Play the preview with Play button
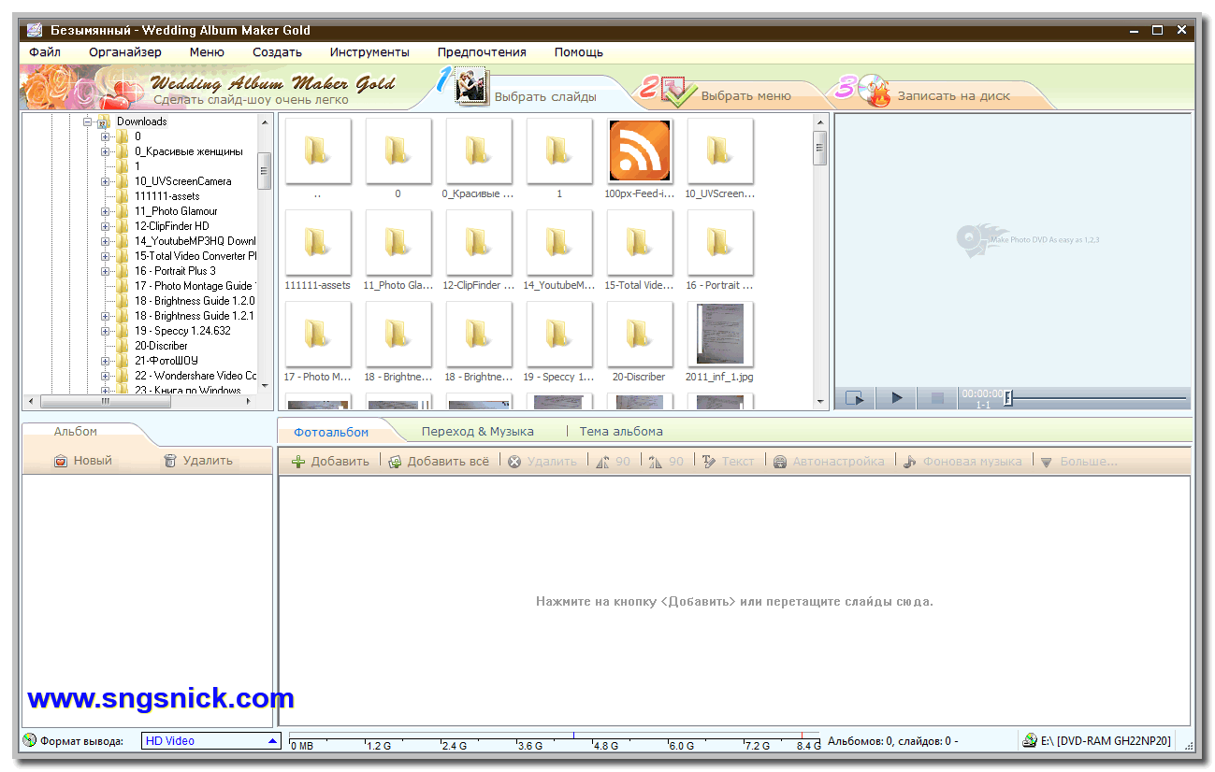 click(897, 398)
